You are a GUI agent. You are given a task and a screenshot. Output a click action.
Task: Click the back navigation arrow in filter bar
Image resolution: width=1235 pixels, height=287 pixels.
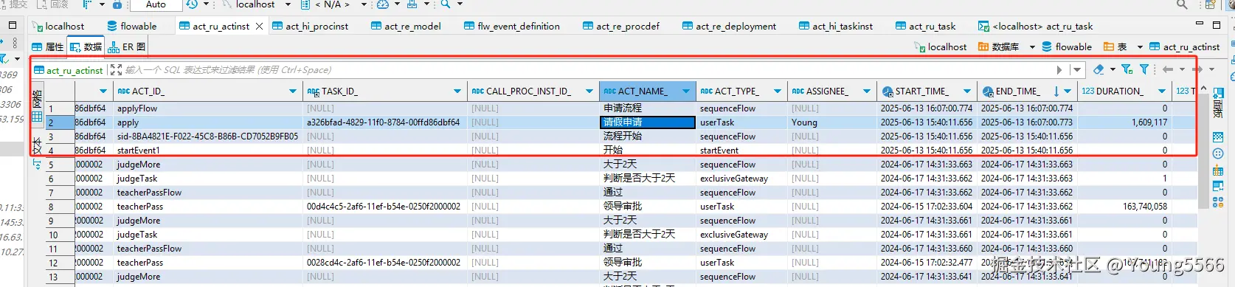point(1167,69)
